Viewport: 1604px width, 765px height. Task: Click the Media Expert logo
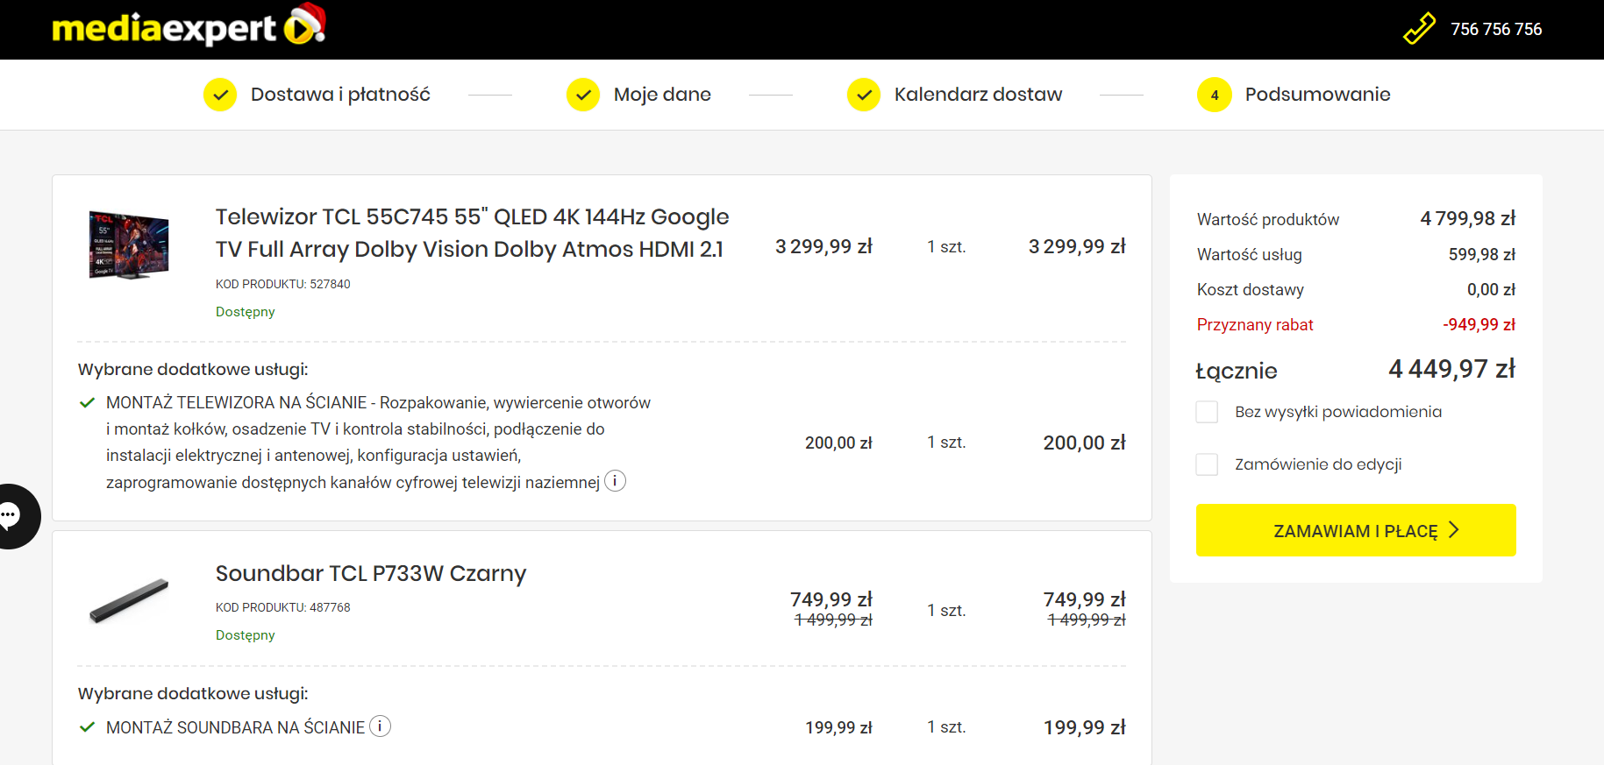coord(188,27)
